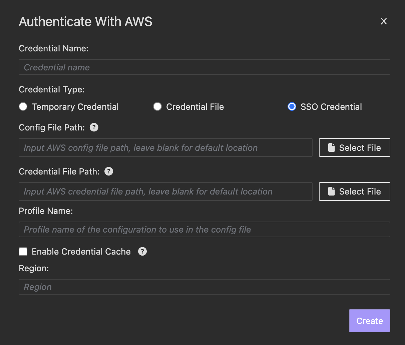Click the 'Credential Name:' label

point(53,48)
